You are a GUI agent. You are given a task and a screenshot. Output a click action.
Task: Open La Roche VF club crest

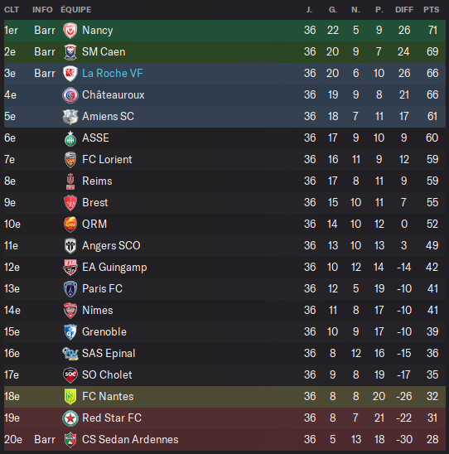tap(70, 74)
